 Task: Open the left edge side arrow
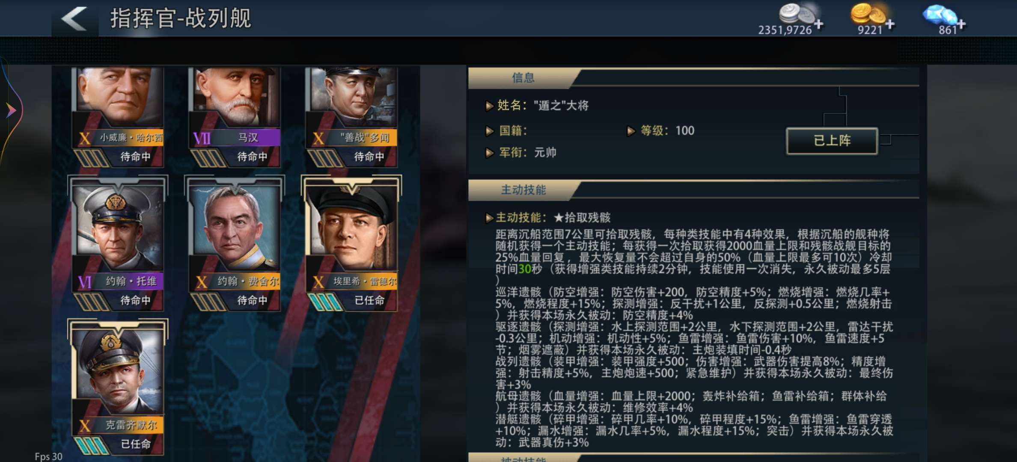(12, 110)
